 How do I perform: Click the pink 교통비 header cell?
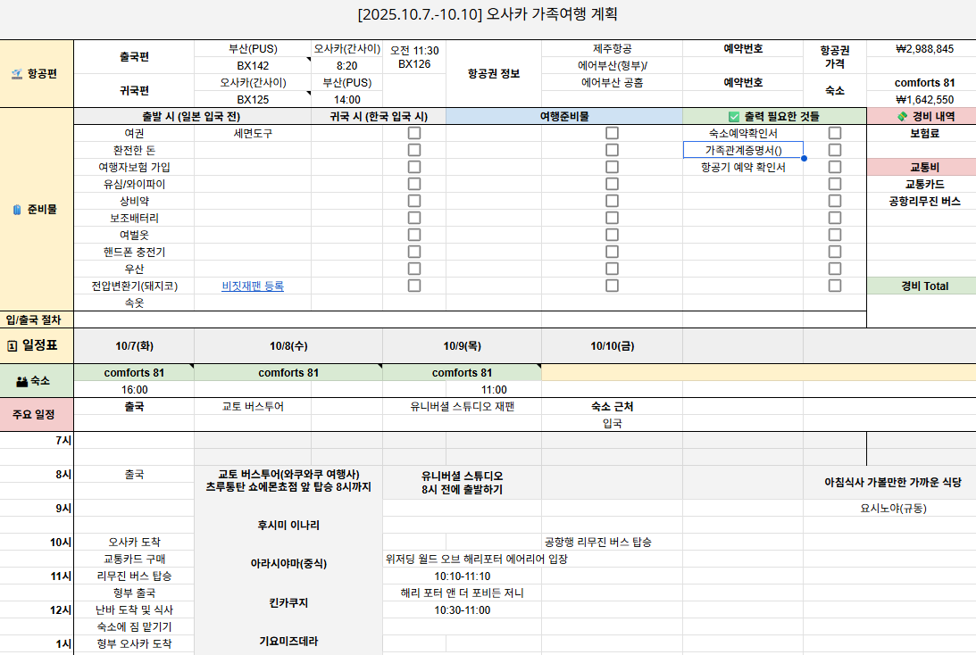click(921, 167)
